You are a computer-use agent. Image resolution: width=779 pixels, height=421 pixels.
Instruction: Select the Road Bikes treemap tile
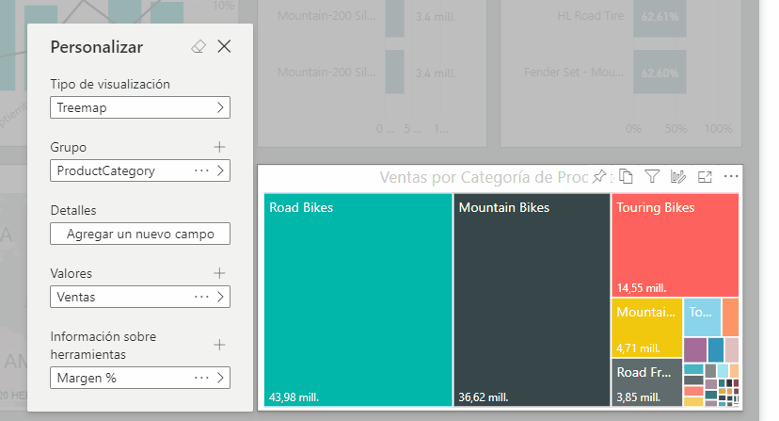click(x=358, y=300)
